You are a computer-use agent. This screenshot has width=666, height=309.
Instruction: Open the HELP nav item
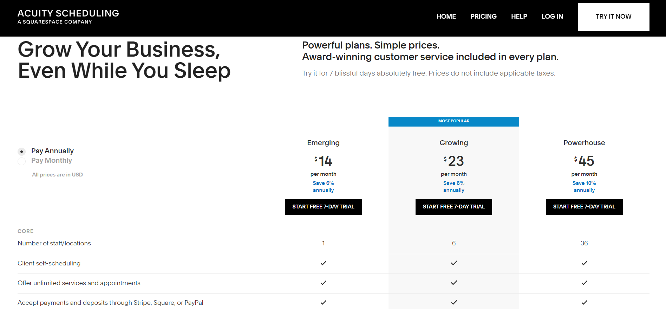519,17
